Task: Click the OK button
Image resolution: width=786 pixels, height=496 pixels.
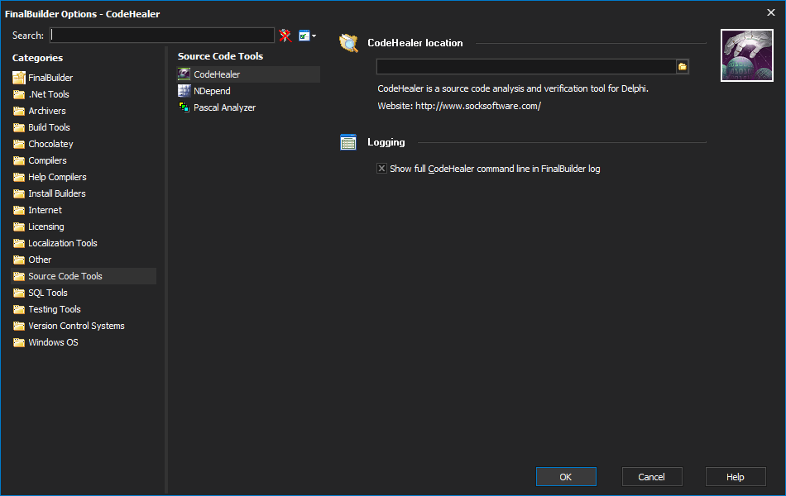Action: pos(566,476)
